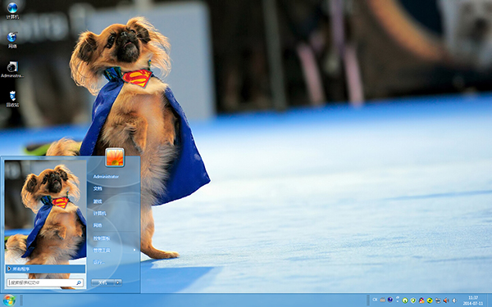Click the network connection tray icon
The height and width of the screenshot is (307, 492).
coord(438,300)
